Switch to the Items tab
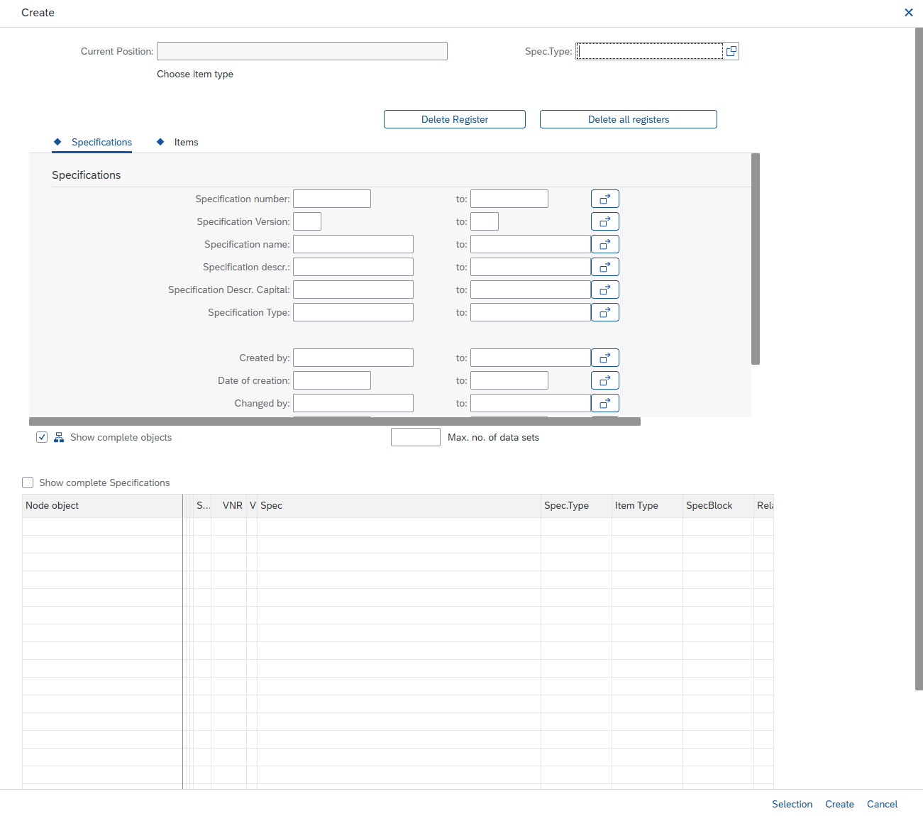 tap(186, 142)
